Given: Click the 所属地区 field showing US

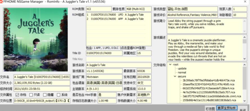Looking at the screenshot, I should 144,53.
